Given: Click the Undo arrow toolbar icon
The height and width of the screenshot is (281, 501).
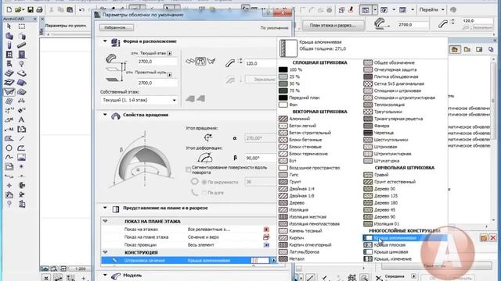Looking at the screenshot, I should [81, 10].
